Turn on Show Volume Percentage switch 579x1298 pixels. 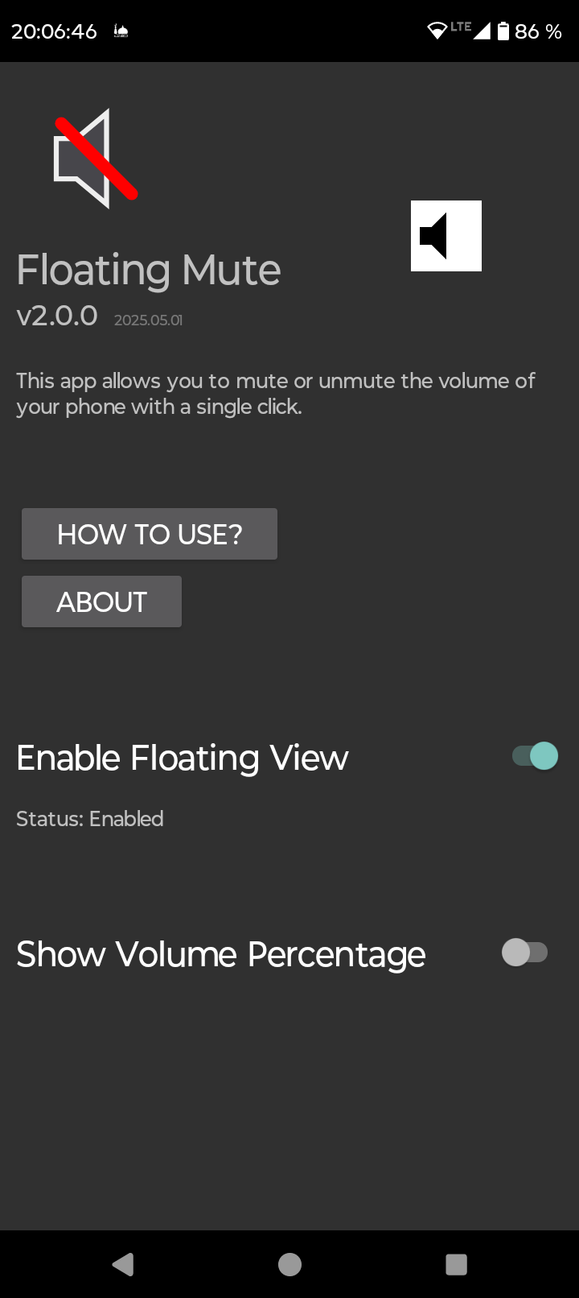click(524, 953)
